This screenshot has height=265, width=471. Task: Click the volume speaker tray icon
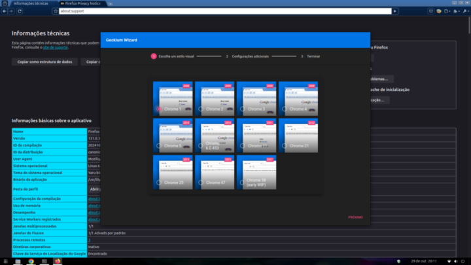point(456,261)
